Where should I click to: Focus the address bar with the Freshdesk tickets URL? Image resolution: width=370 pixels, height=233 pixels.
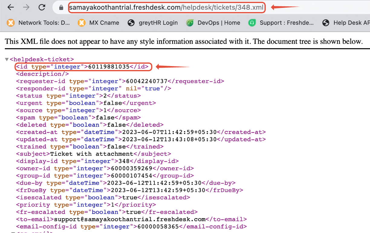coord(166,8)
